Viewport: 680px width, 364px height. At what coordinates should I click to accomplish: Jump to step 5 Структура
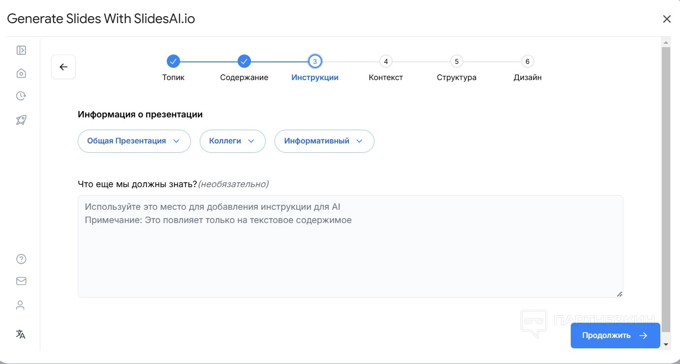tap(457, 61)
